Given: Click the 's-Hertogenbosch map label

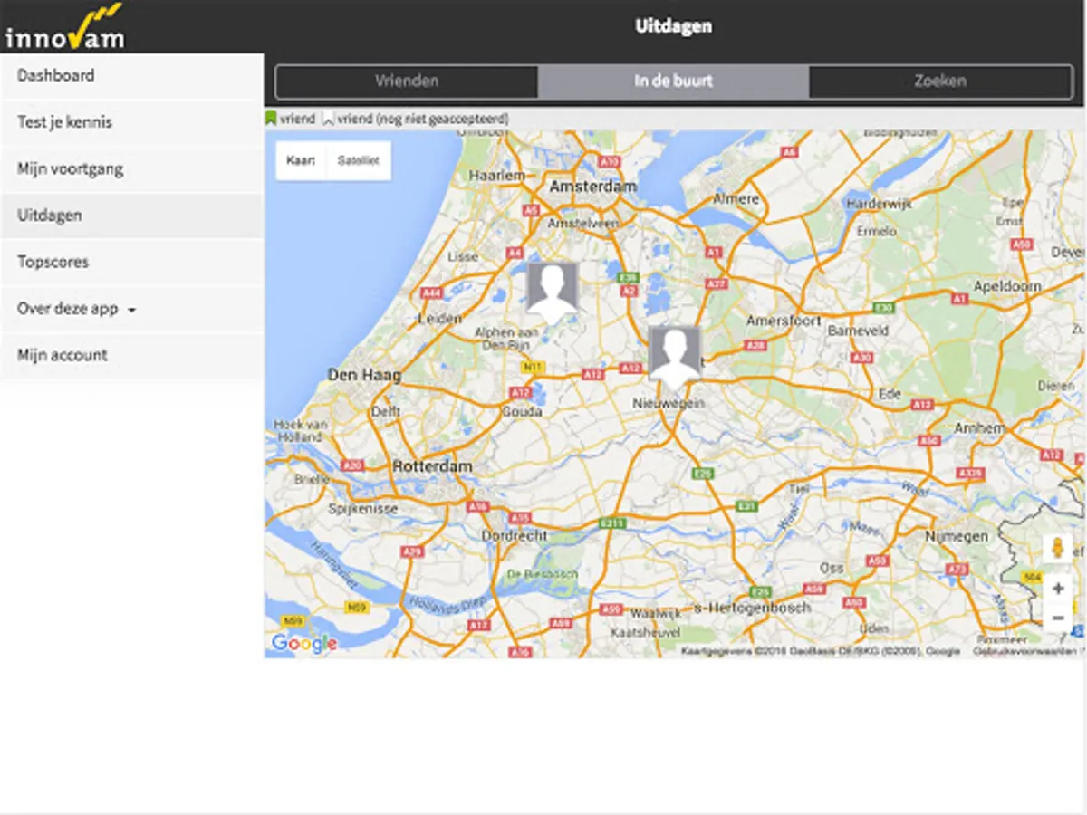Looking at the screenshot, I should coord(752,608).
